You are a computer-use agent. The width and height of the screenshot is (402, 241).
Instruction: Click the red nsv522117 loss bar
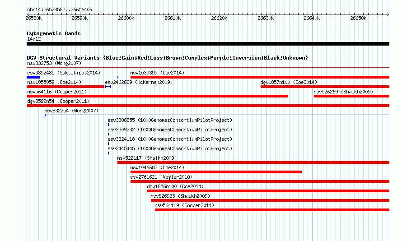(x=253, y=162)
